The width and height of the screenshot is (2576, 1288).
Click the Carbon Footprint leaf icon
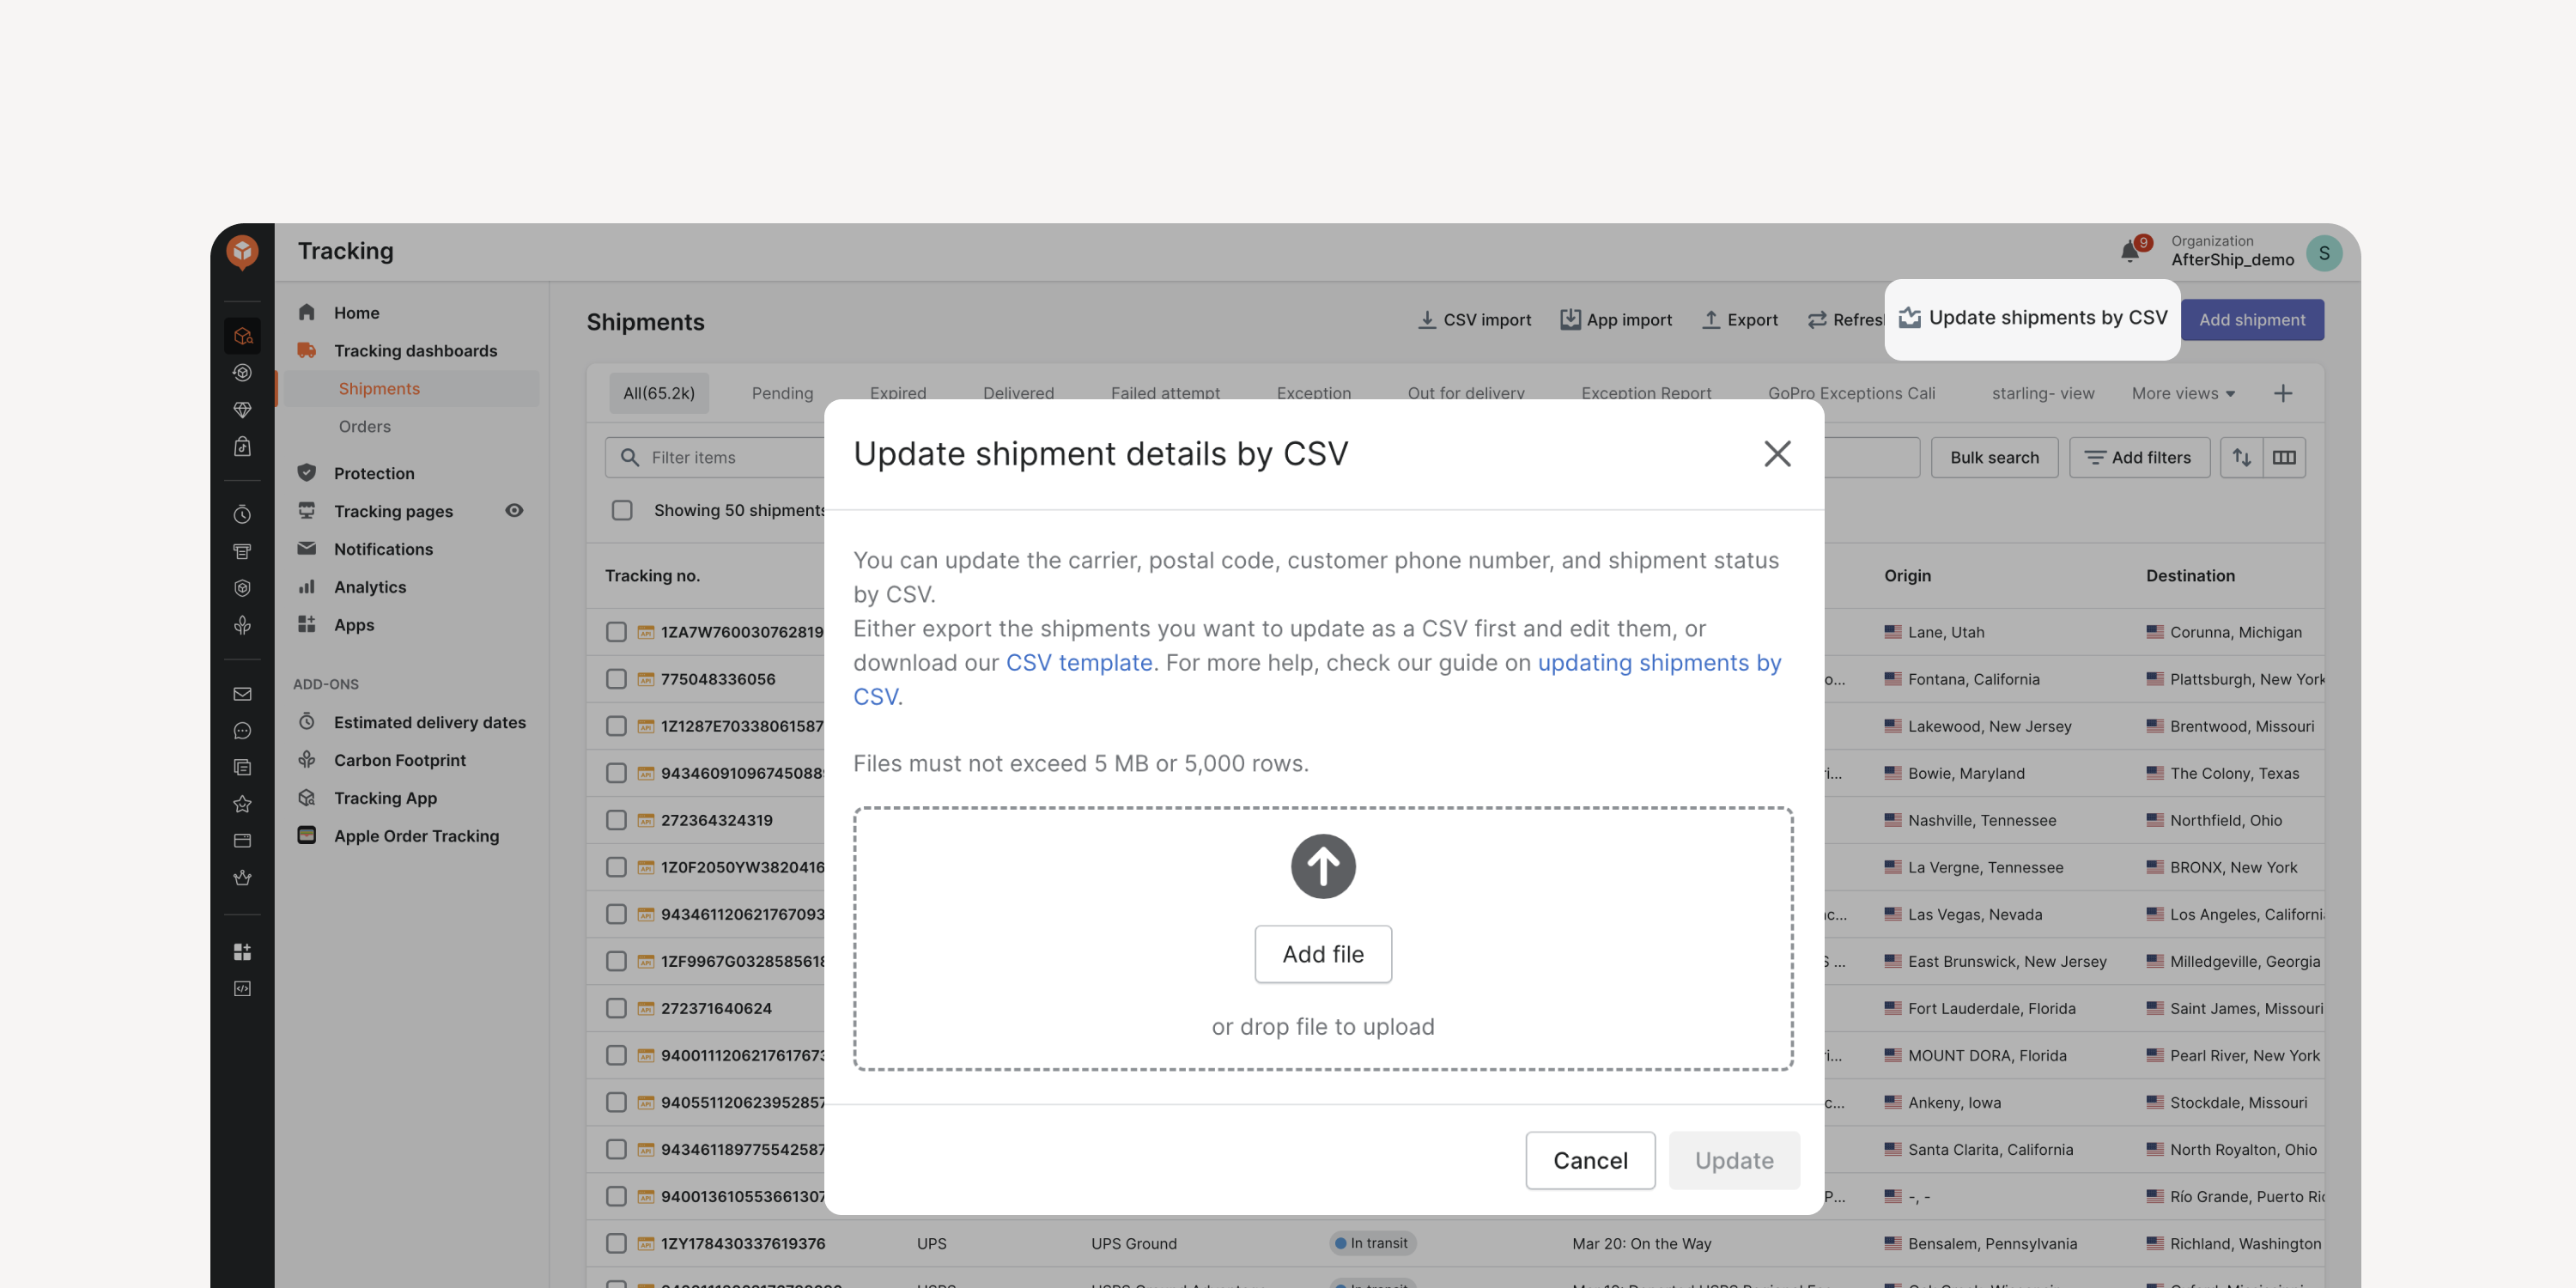(307, 759)
